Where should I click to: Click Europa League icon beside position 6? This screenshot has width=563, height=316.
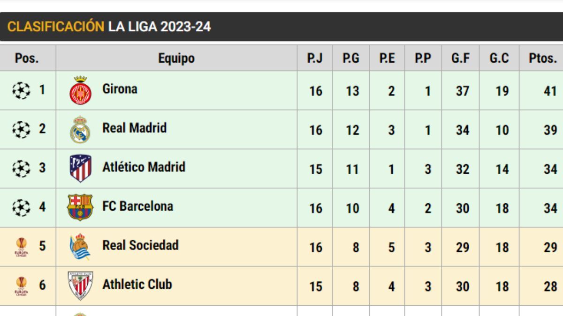coord(21,286)
